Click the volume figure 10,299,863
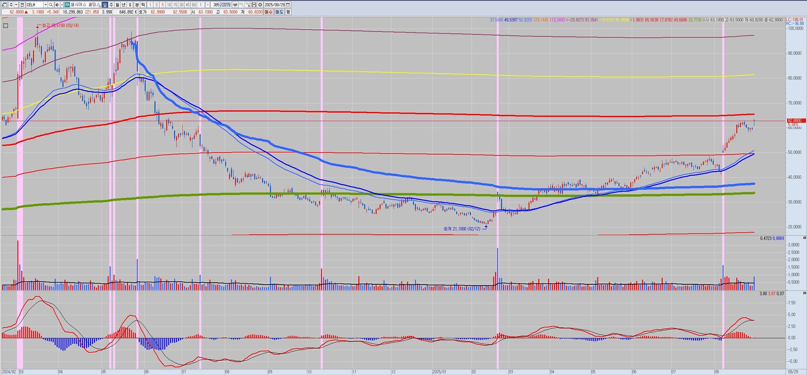Viewport: 807px width, 375px height. point(73,12)
